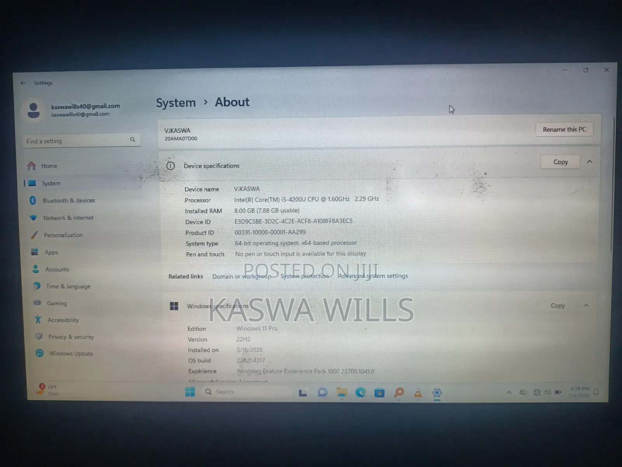Collapse the Windows specifications section
The width and height of the screenshot is (622, 467).
coord(586,305)
